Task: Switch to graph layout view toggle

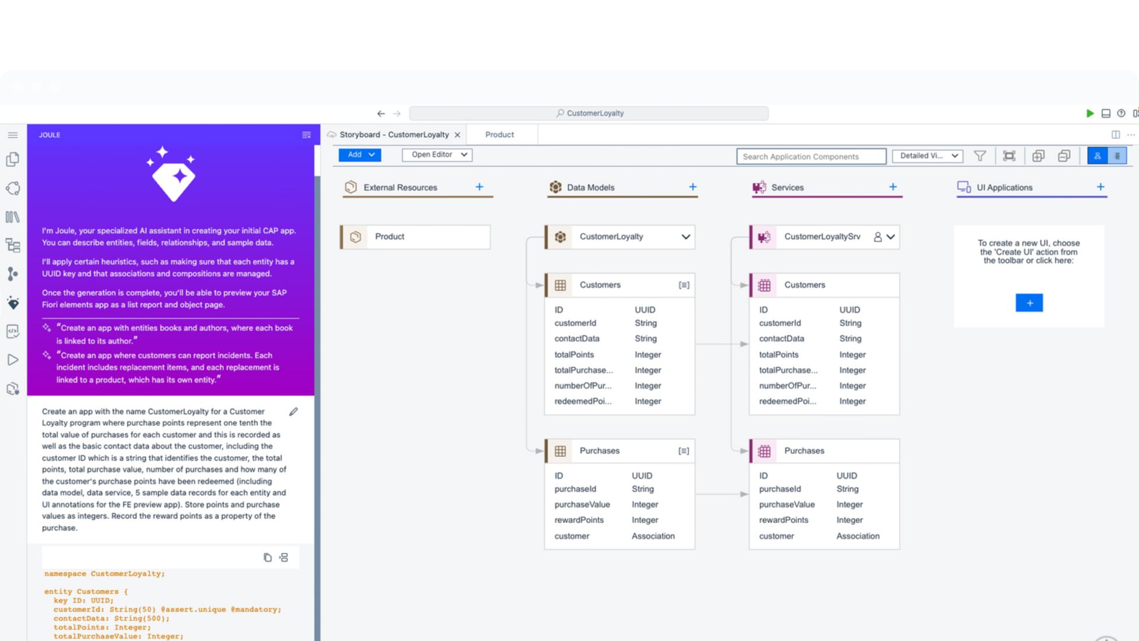Action: coord(1097,156)
